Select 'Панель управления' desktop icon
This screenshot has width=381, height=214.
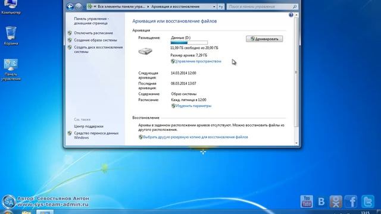tap(11, 70)
